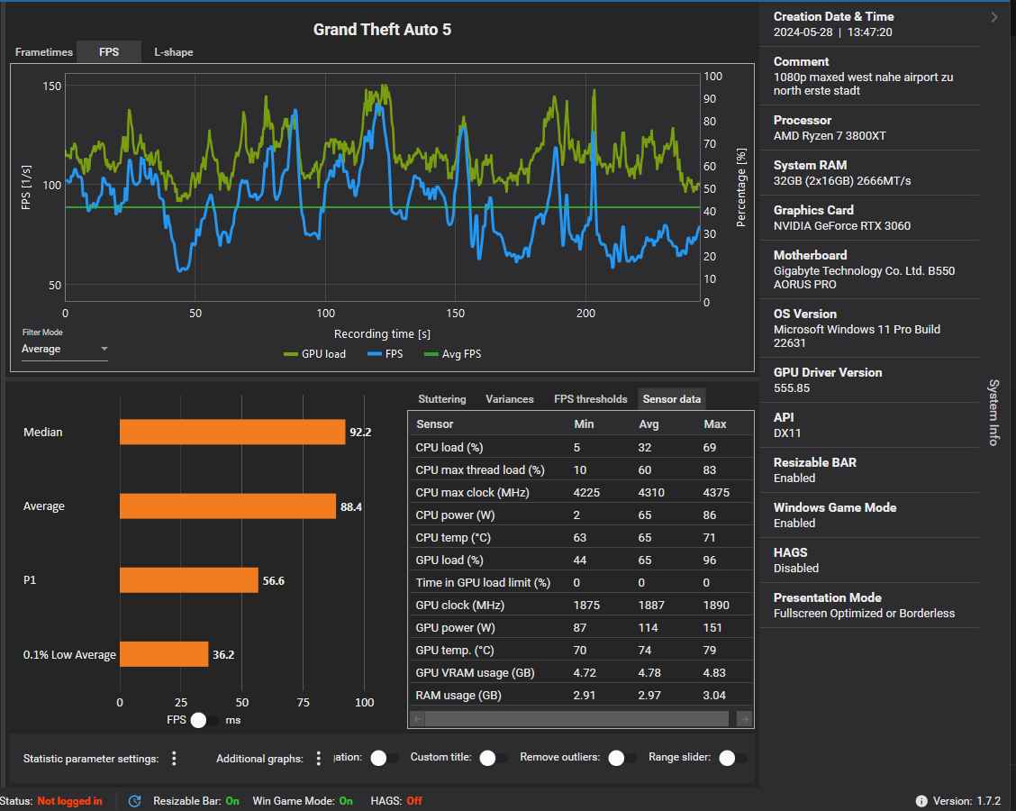Select the RAM usage (GB) row

(x=581, y=695)
